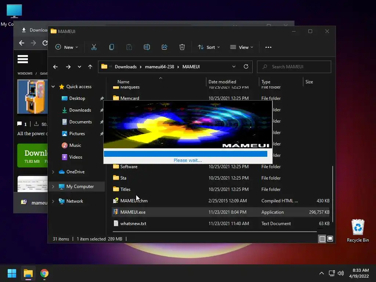Click the Cut scissors icon in toolbar

[x=94, y=47]
